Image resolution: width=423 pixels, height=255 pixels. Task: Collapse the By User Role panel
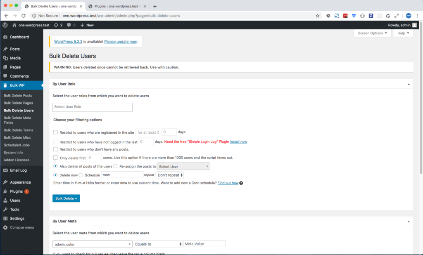click(409, 84)
